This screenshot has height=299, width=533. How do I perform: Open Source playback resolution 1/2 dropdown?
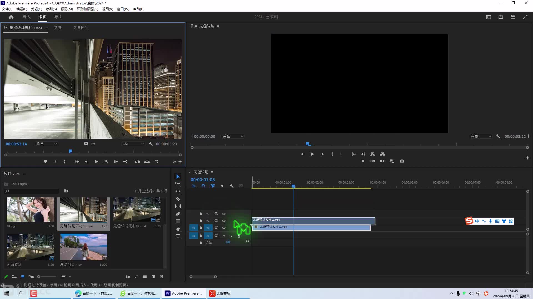(134, 144)
